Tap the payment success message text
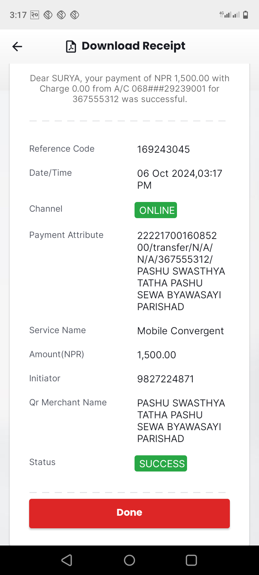The image size is (259, 575). [x=129, y=89]
